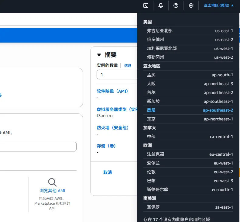This screenshot has width=240, height=222.
Task: Click the notifications bell icon
Action: point(161,5)
